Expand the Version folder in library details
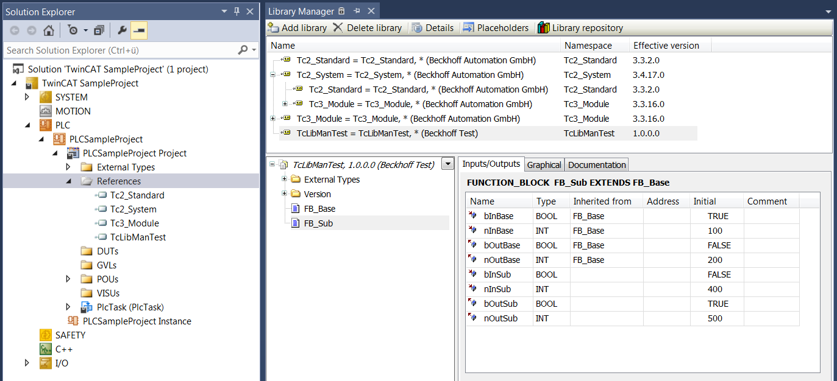Image resolution: width=837 pixels, height=381 pixels. 284,194
